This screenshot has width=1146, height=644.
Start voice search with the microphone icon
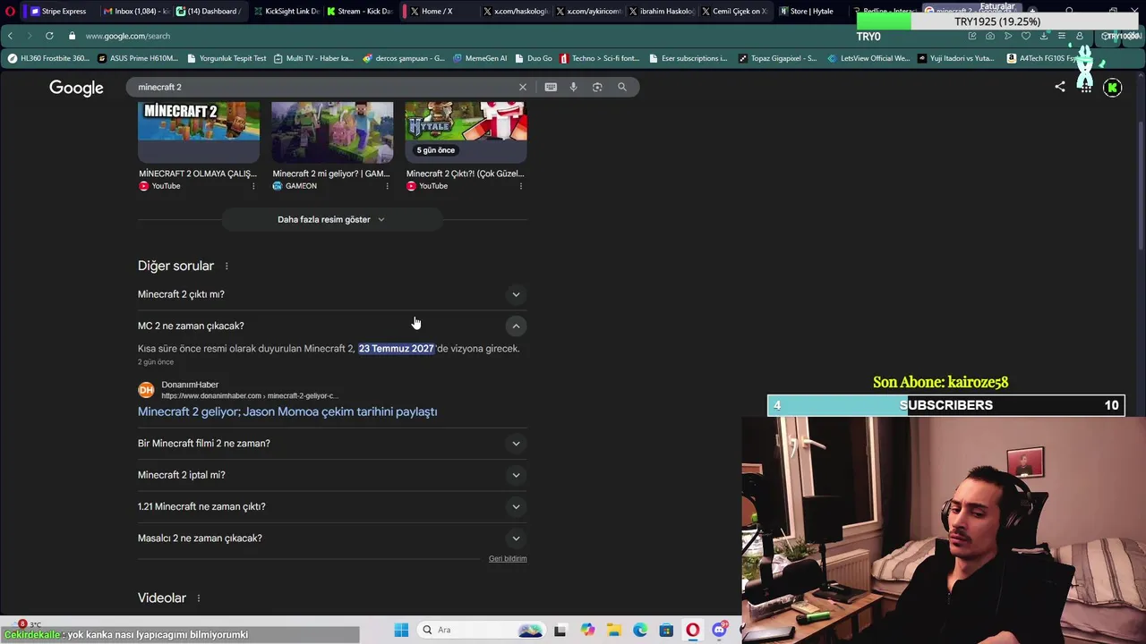574,87
